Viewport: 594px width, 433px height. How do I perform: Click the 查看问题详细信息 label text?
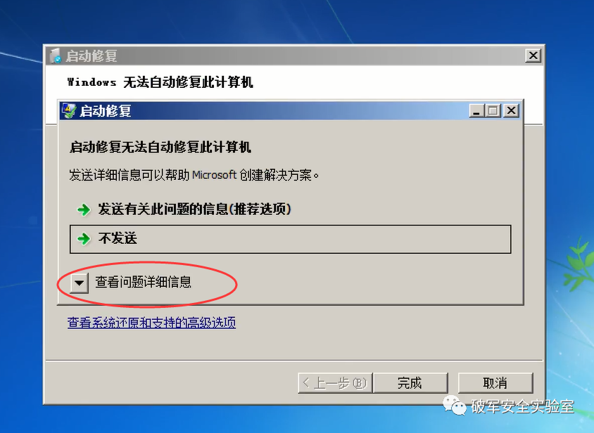point(143,283)
